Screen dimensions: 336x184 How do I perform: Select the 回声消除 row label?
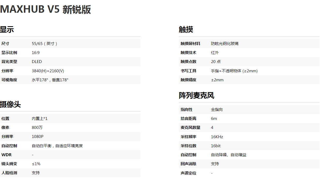[x=188, y=164]
